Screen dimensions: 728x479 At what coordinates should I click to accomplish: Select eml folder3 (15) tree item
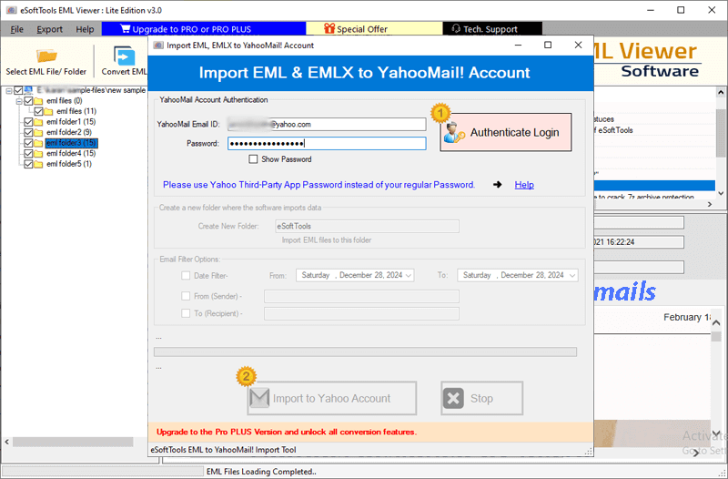point(72,143)
